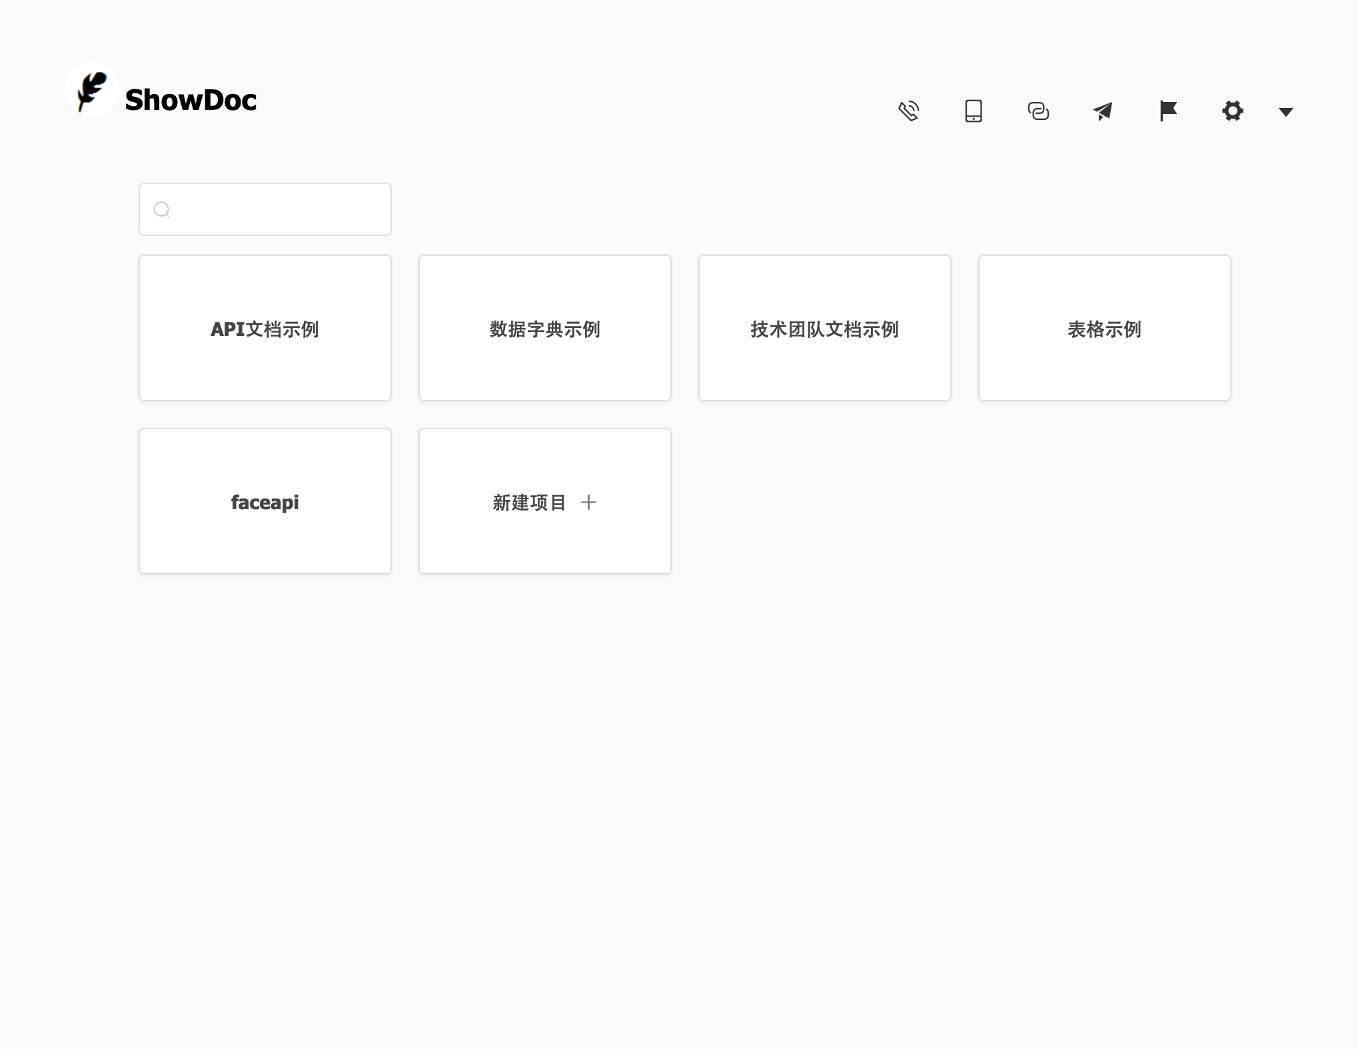1358x1049 pixels.
Task: Focus the project search input field
Action: pos(280,209)
